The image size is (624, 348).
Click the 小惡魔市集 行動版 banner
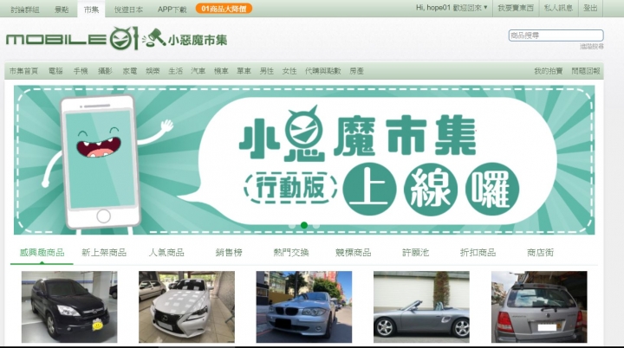[304, 160]
